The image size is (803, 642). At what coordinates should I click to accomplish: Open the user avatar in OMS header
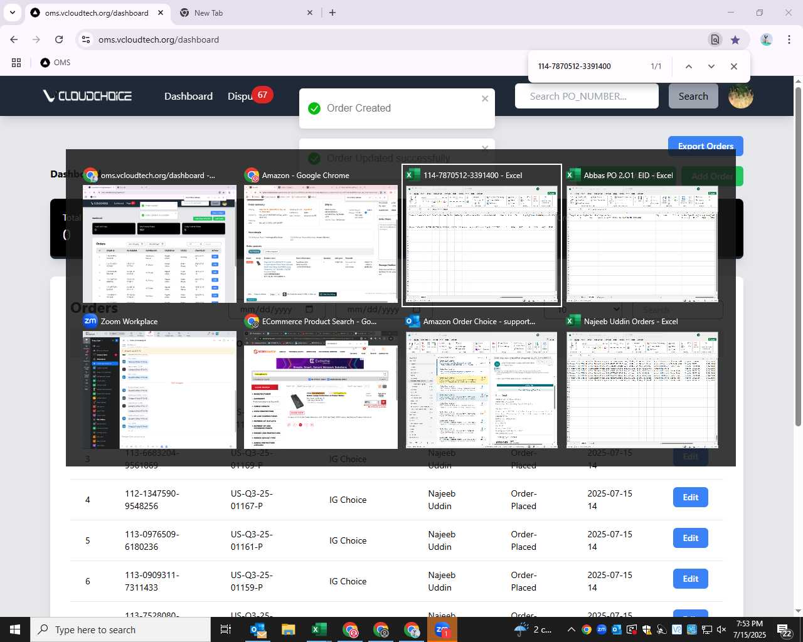point(740,96)
